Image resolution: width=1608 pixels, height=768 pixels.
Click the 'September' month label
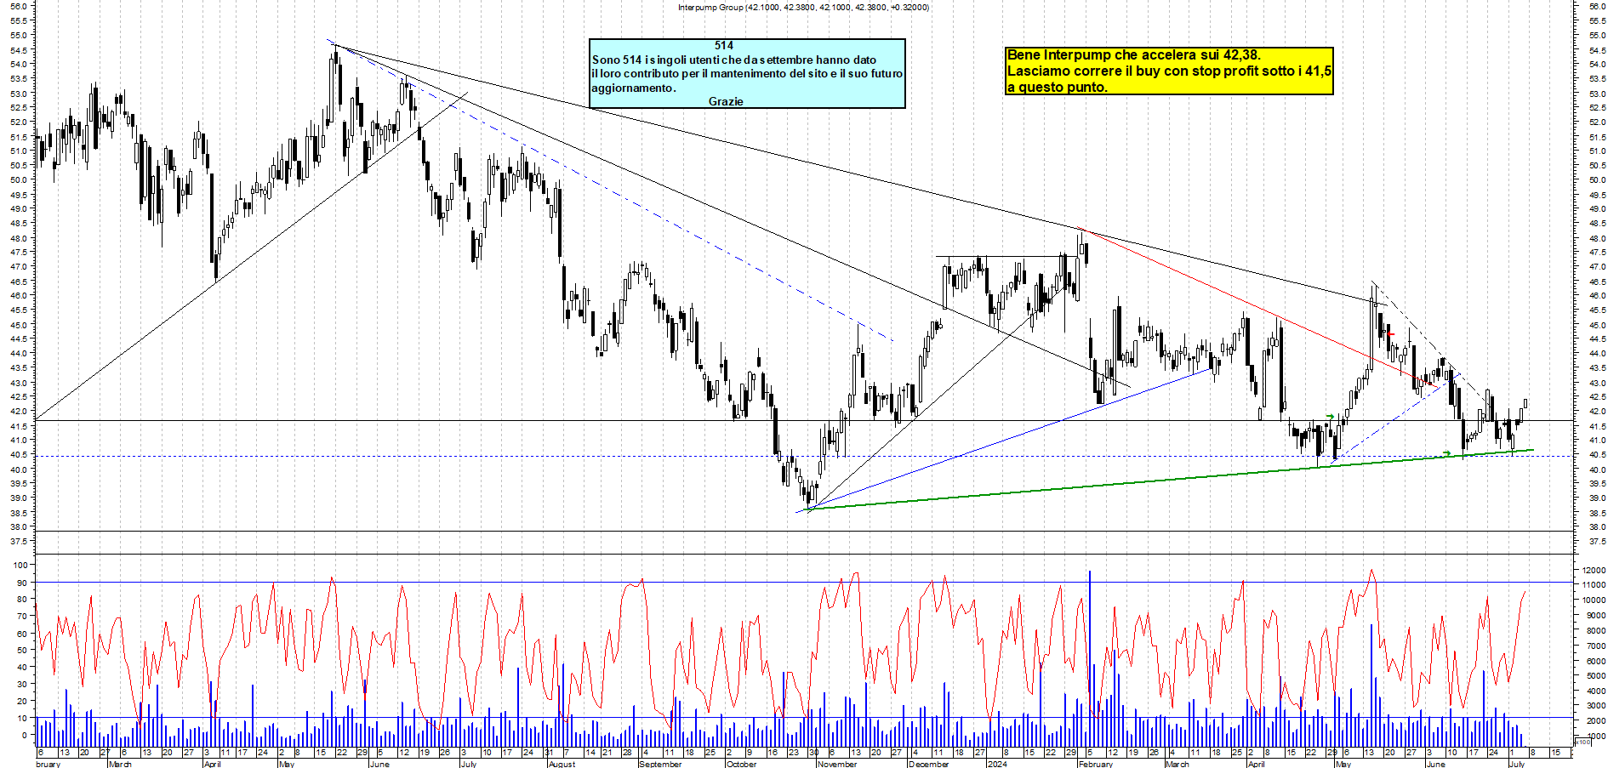pos(660,764)
